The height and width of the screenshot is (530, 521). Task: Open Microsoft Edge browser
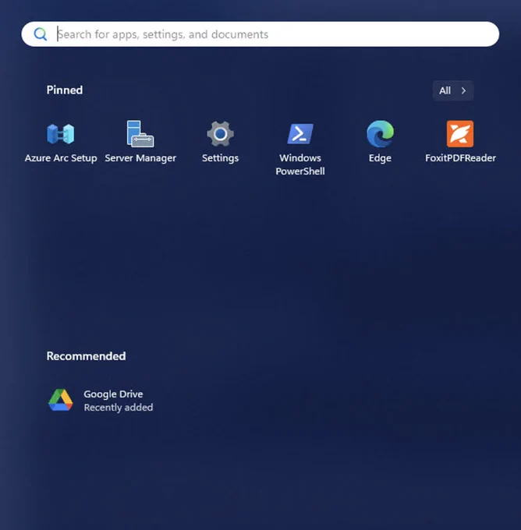click(380, 142)
